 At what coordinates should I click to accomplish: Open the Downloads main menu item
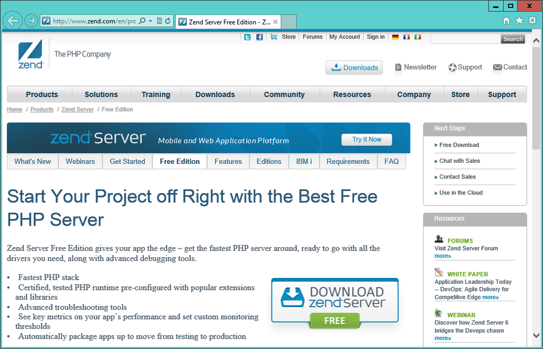(215, 94)
